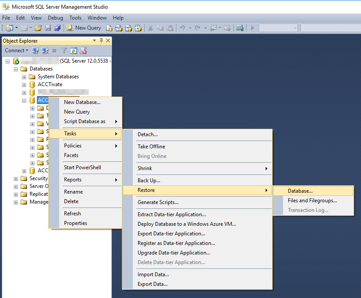
Task: Click the Cut scissors icon
Action: tap(150, 28)
